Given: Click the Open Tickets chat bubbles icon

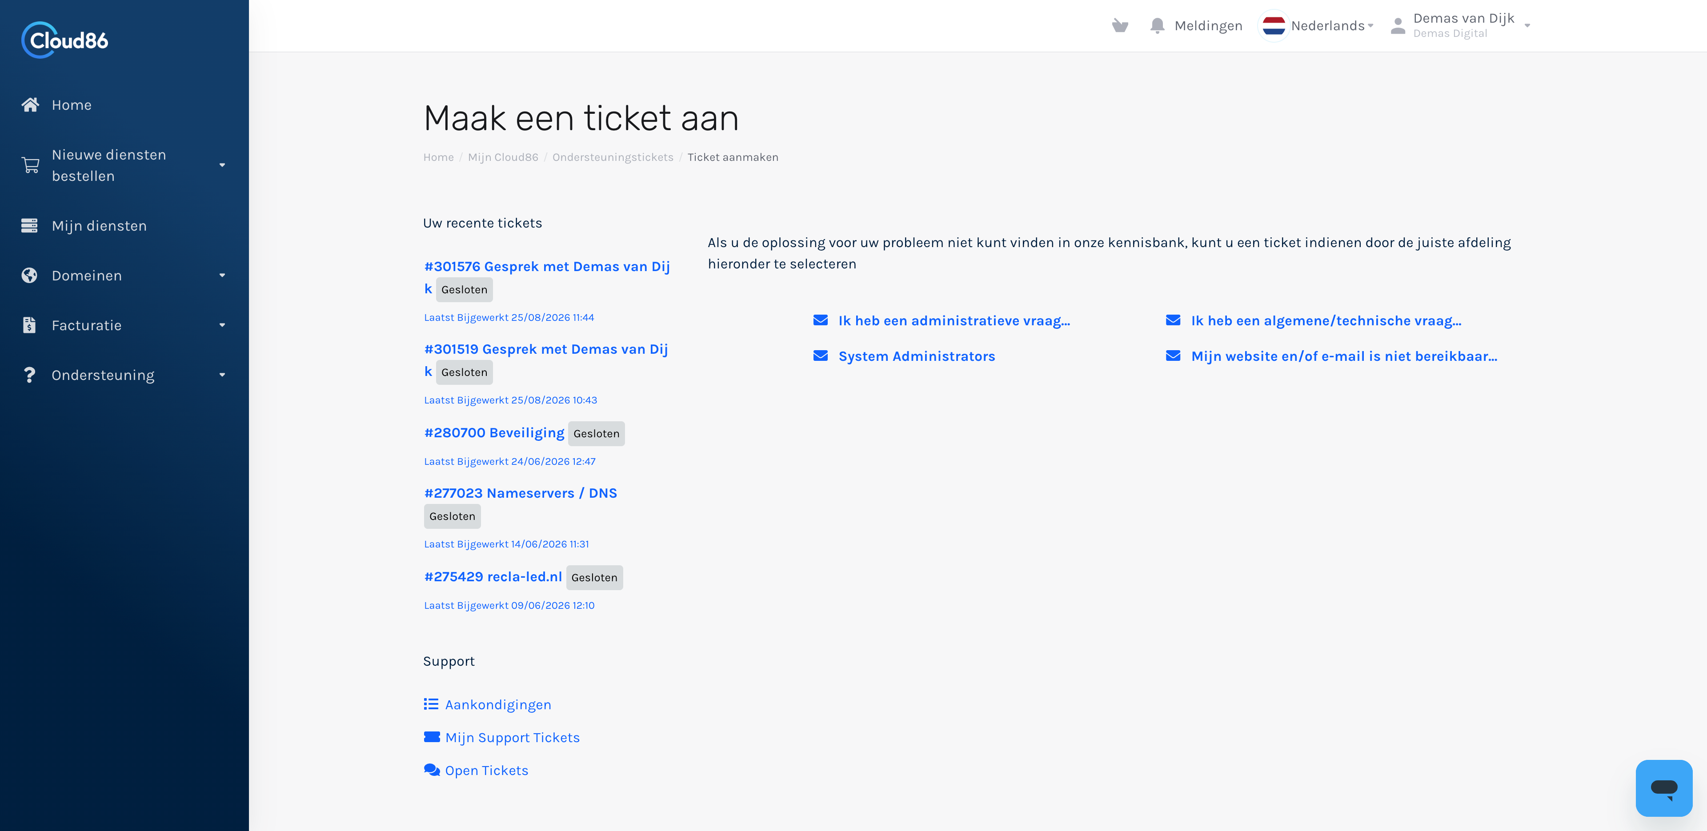Looking at the screenshot, I should click(432, 770).
